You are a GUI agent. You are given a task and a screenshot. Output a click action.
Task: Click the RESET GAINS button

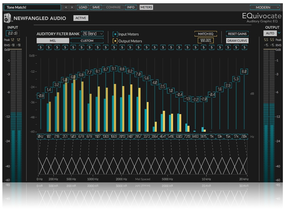(237, 34)
